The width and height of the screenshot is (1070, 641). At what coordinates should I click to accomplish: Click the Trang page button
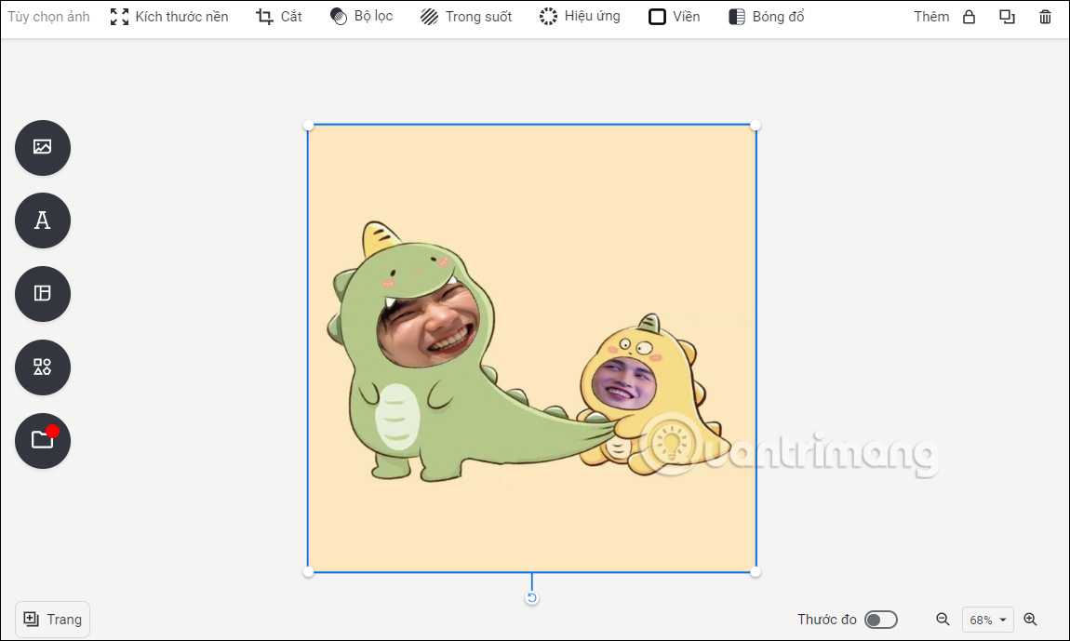(52, 619)
